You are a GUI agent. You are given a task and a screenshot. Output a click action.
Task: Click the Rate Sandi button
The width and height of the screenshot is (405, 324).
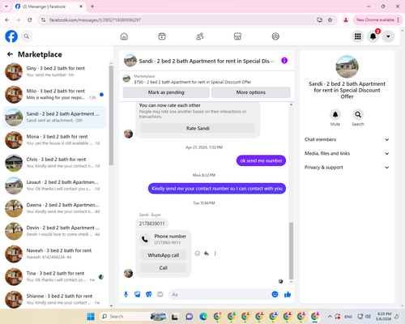coord(198,128)
